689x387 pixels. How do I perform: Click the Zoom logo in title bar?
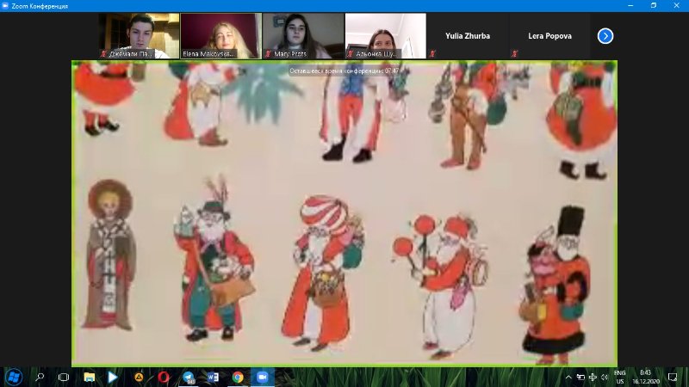pos(5,6)
